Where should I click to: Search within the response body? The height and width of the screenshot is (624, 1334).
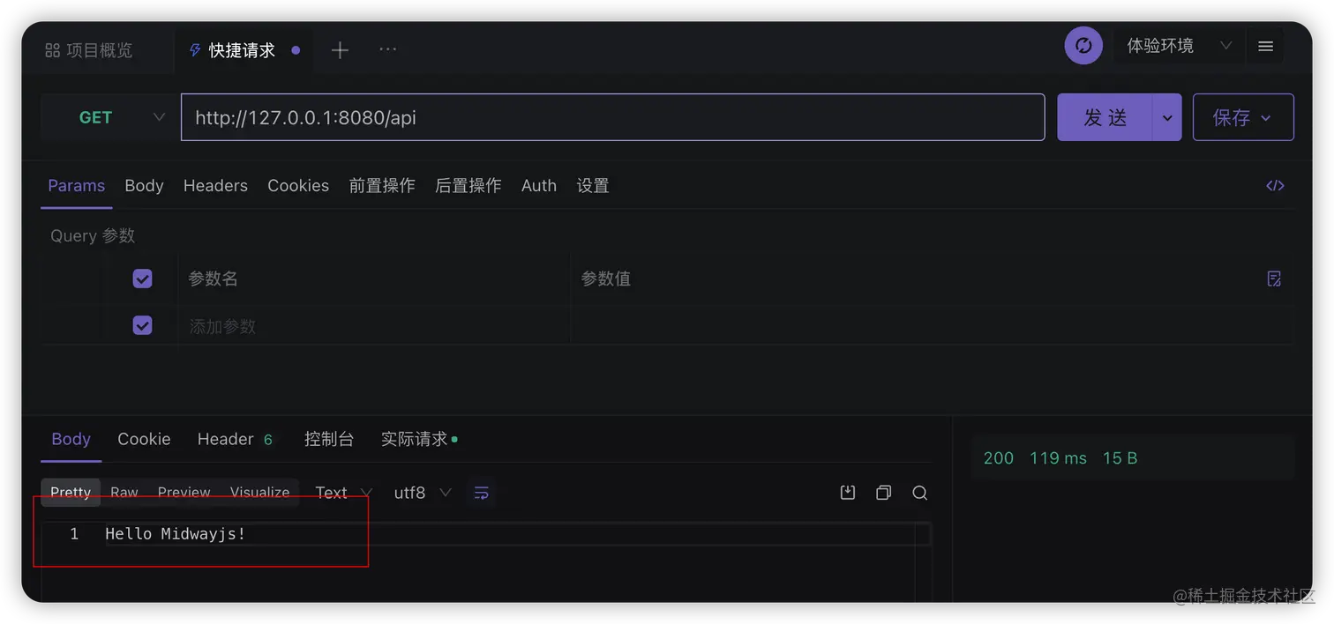coord(919,493)
